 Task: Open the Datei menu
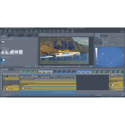[3, 28]
